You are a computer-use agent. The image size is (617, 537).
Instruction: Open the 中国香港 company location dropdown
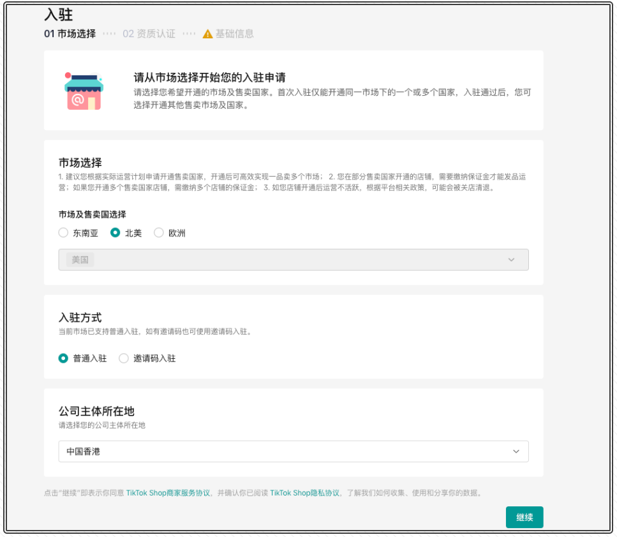[x=293, y=451]
